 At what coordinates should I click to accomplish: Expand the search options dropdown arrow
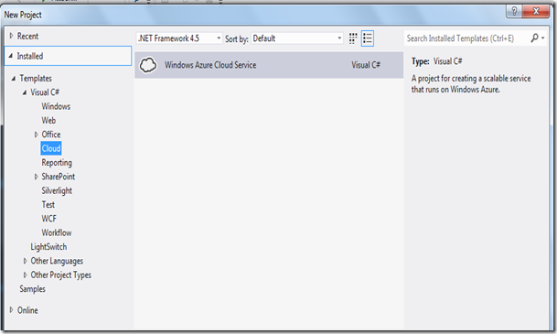[543, 38]
